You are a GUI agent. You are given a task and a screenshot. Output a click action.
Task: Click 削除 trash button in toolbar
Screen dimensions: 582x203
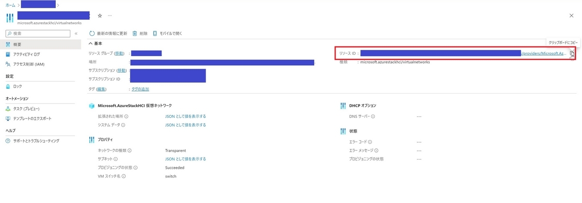tap(140, 33)
